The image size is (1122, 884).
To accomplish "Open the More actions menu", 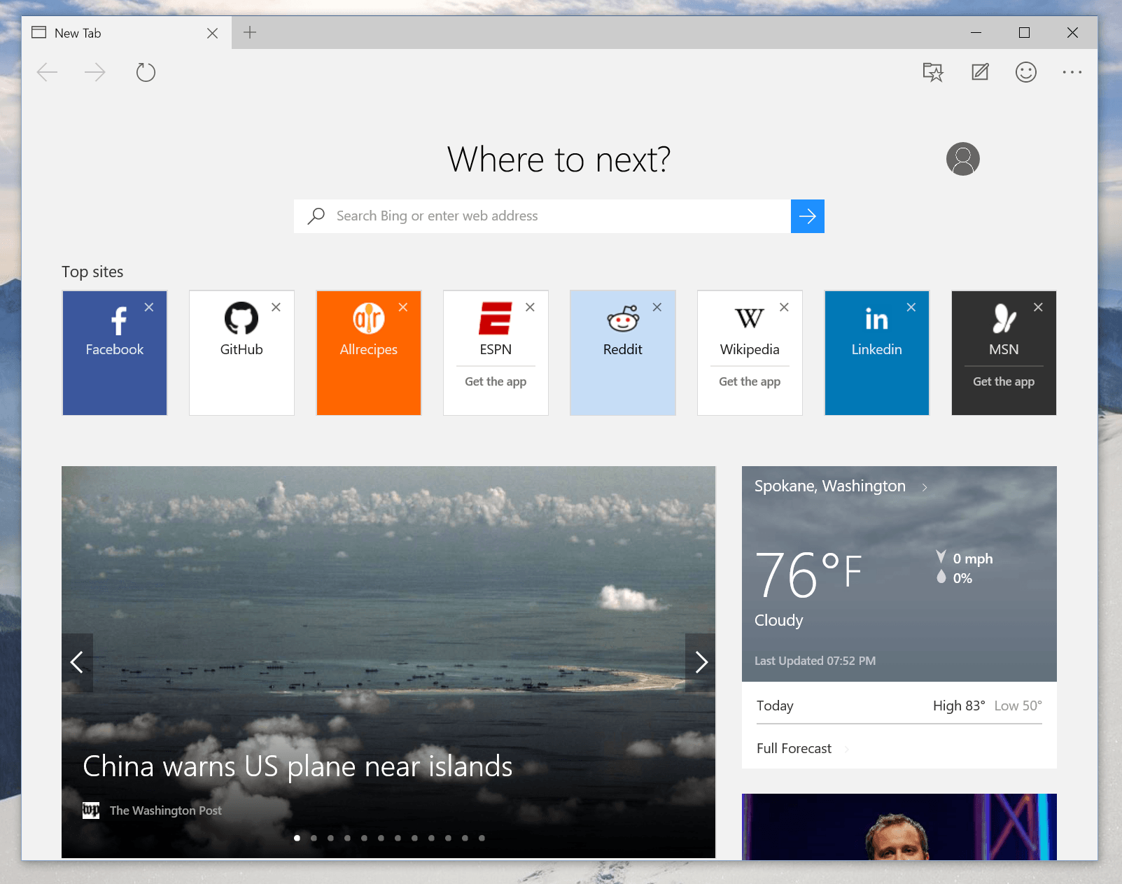I will point(1072,72).
